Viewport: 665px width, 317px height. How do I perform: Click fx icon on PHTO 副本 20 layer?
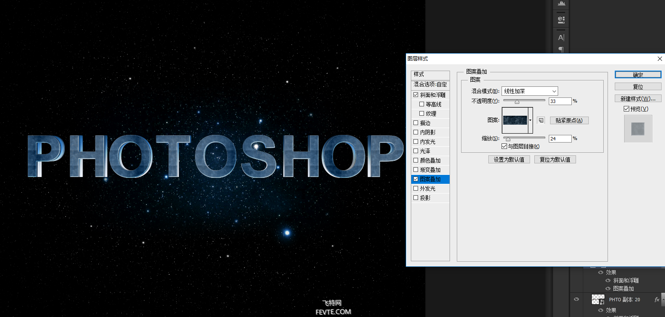pyautogui.click(x=656, y=300)
